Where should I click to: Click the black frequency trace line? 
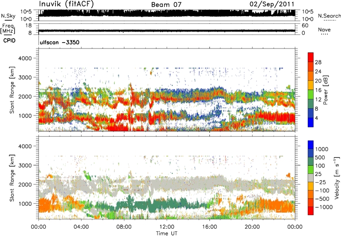[x=167, y=31]
